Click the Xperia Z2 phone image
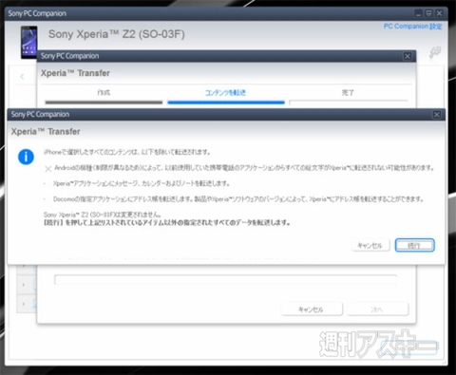The image size is (456, 375). [x=28, y=42]
